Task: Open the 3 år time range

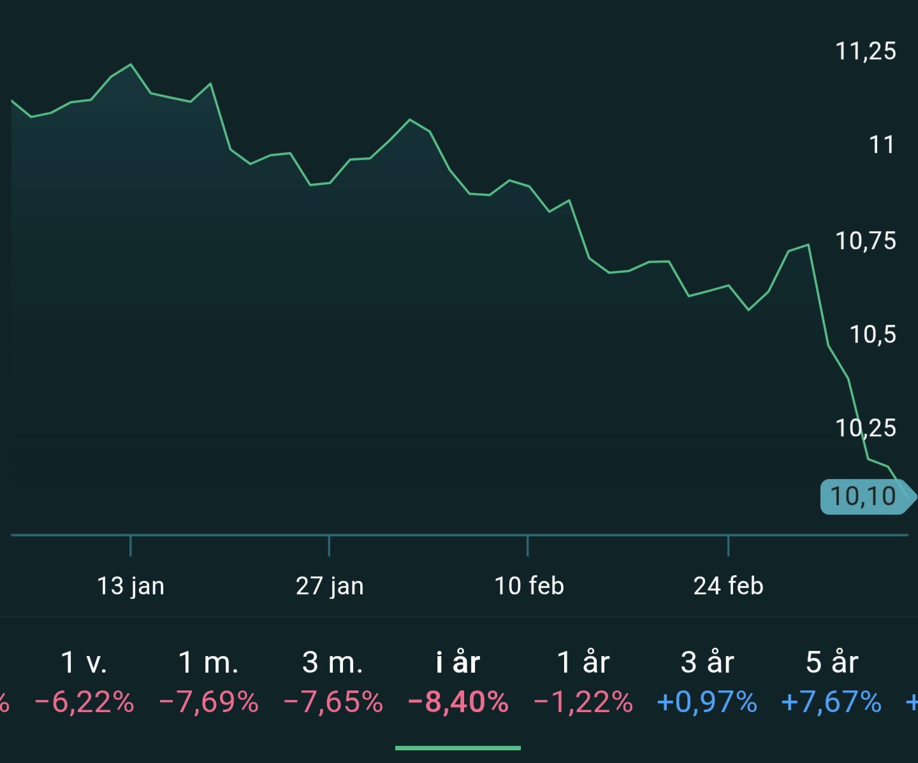Action: 708,662
